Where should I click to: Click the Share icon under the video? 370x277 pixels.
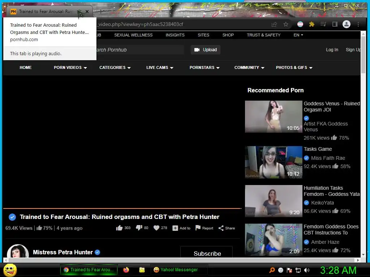[x=221, y=228]
